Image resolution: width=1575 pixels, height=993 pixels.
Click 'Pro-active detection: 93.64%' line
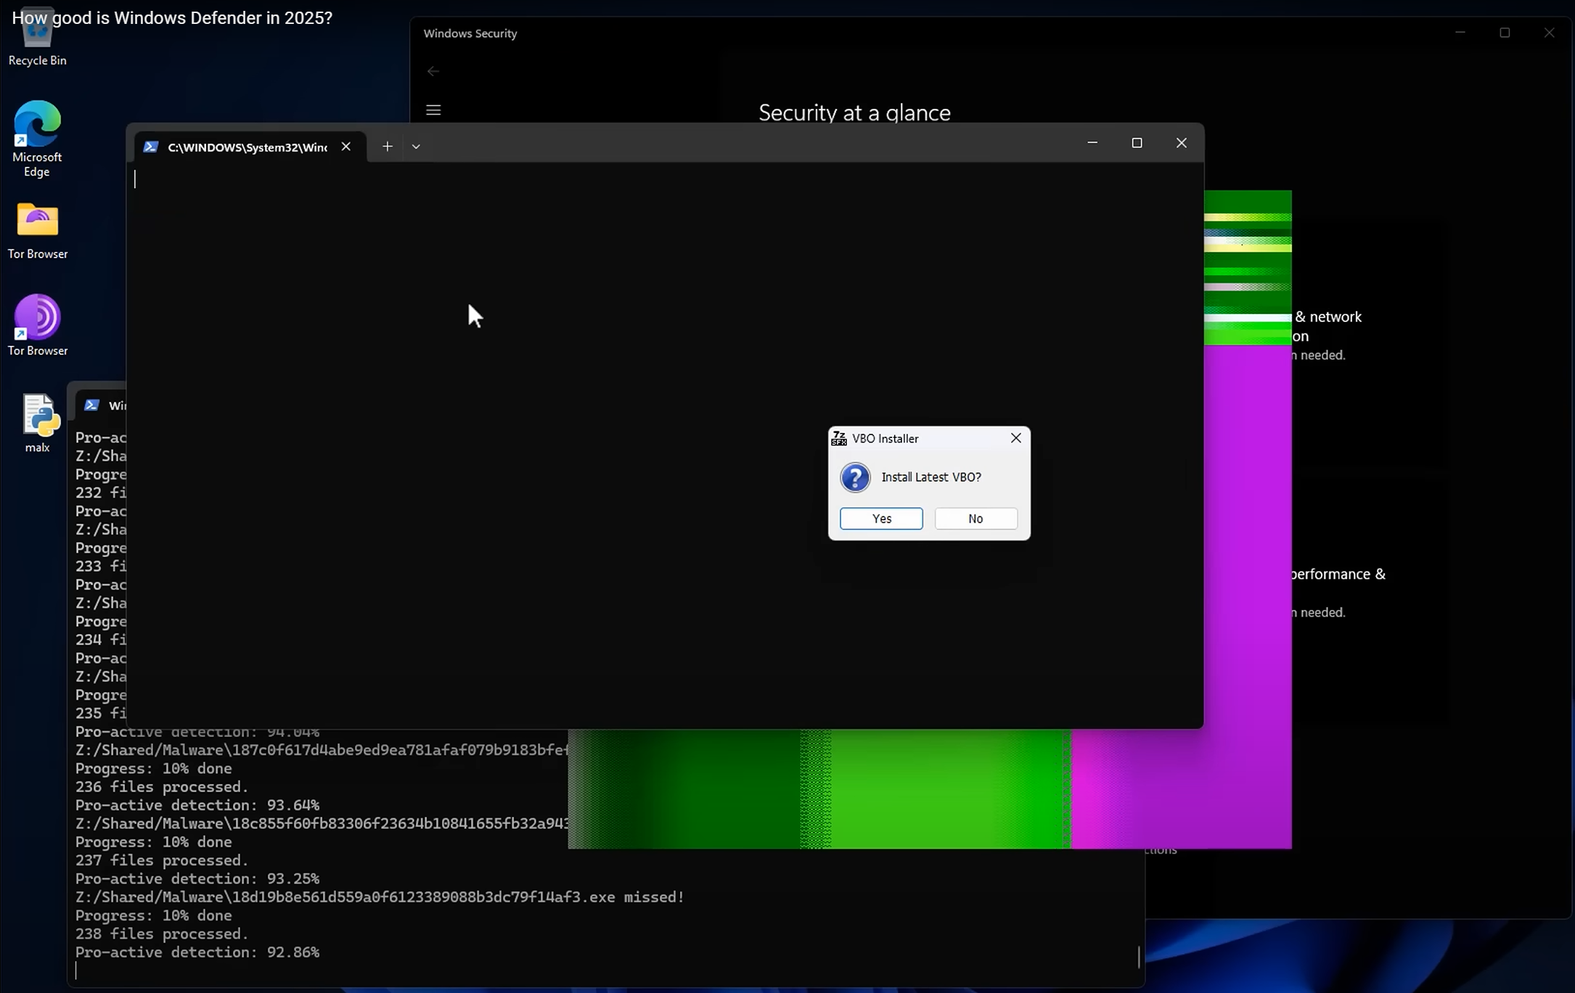[x=197, y=805]
